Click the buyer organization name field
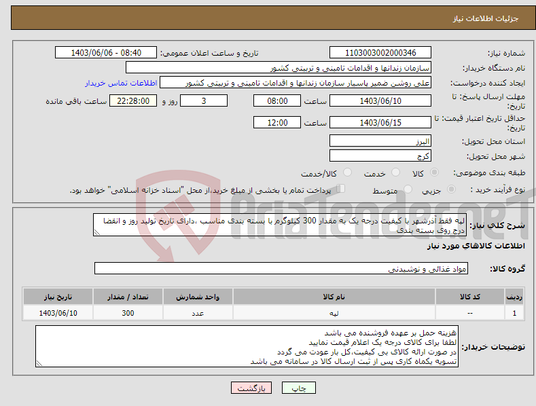The image size is (536, 406). click(x=279, y=68)
